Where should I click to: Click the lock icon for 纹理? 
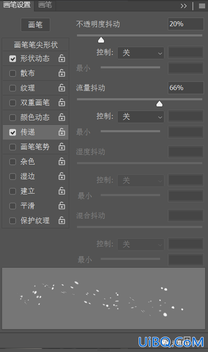click(x=62, y=88)
